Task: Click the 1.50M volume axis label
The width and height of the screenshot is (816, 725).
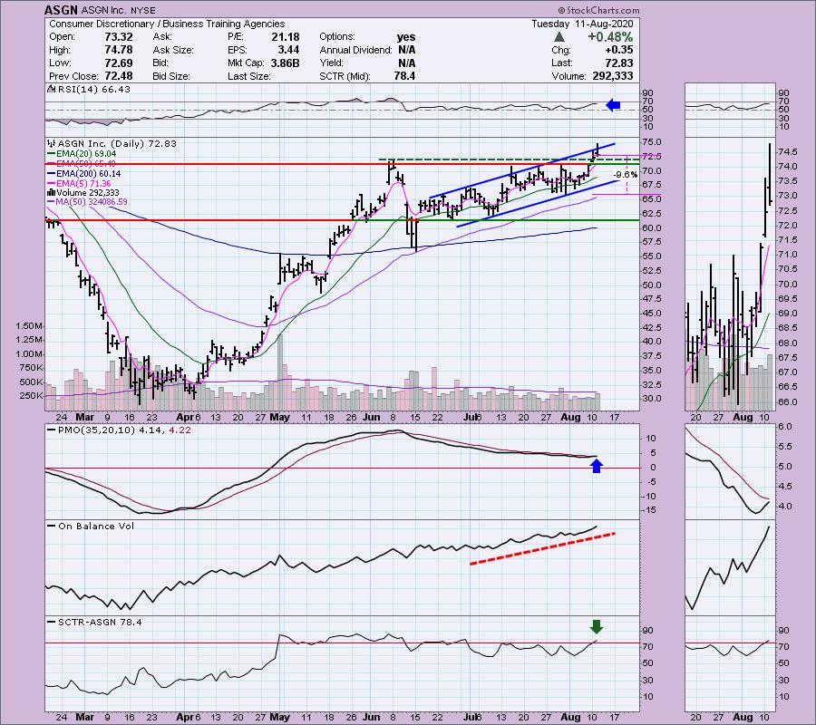Action: [29, 326]
